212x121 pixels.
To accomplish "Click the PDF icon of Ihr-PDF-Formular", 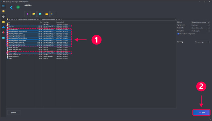I will pos(8,30).
